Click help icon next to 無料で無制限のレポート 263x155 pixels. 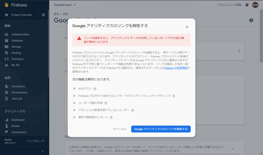(x=111, y=117)
